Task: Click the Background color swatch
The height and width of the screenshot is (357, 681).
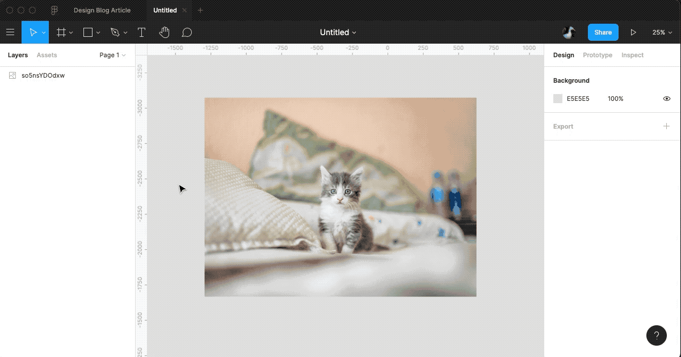Action: pos(557,99)
